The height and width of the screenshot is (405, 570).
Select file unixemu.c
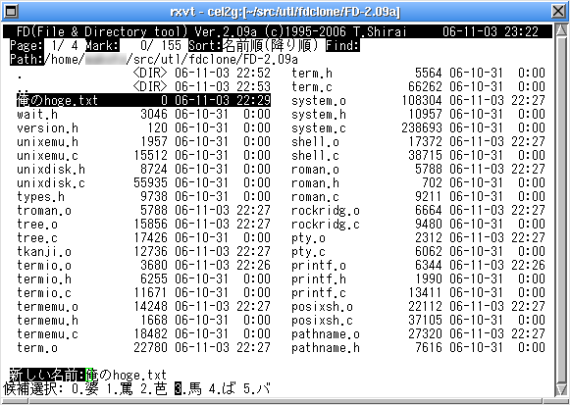[47, 156]
